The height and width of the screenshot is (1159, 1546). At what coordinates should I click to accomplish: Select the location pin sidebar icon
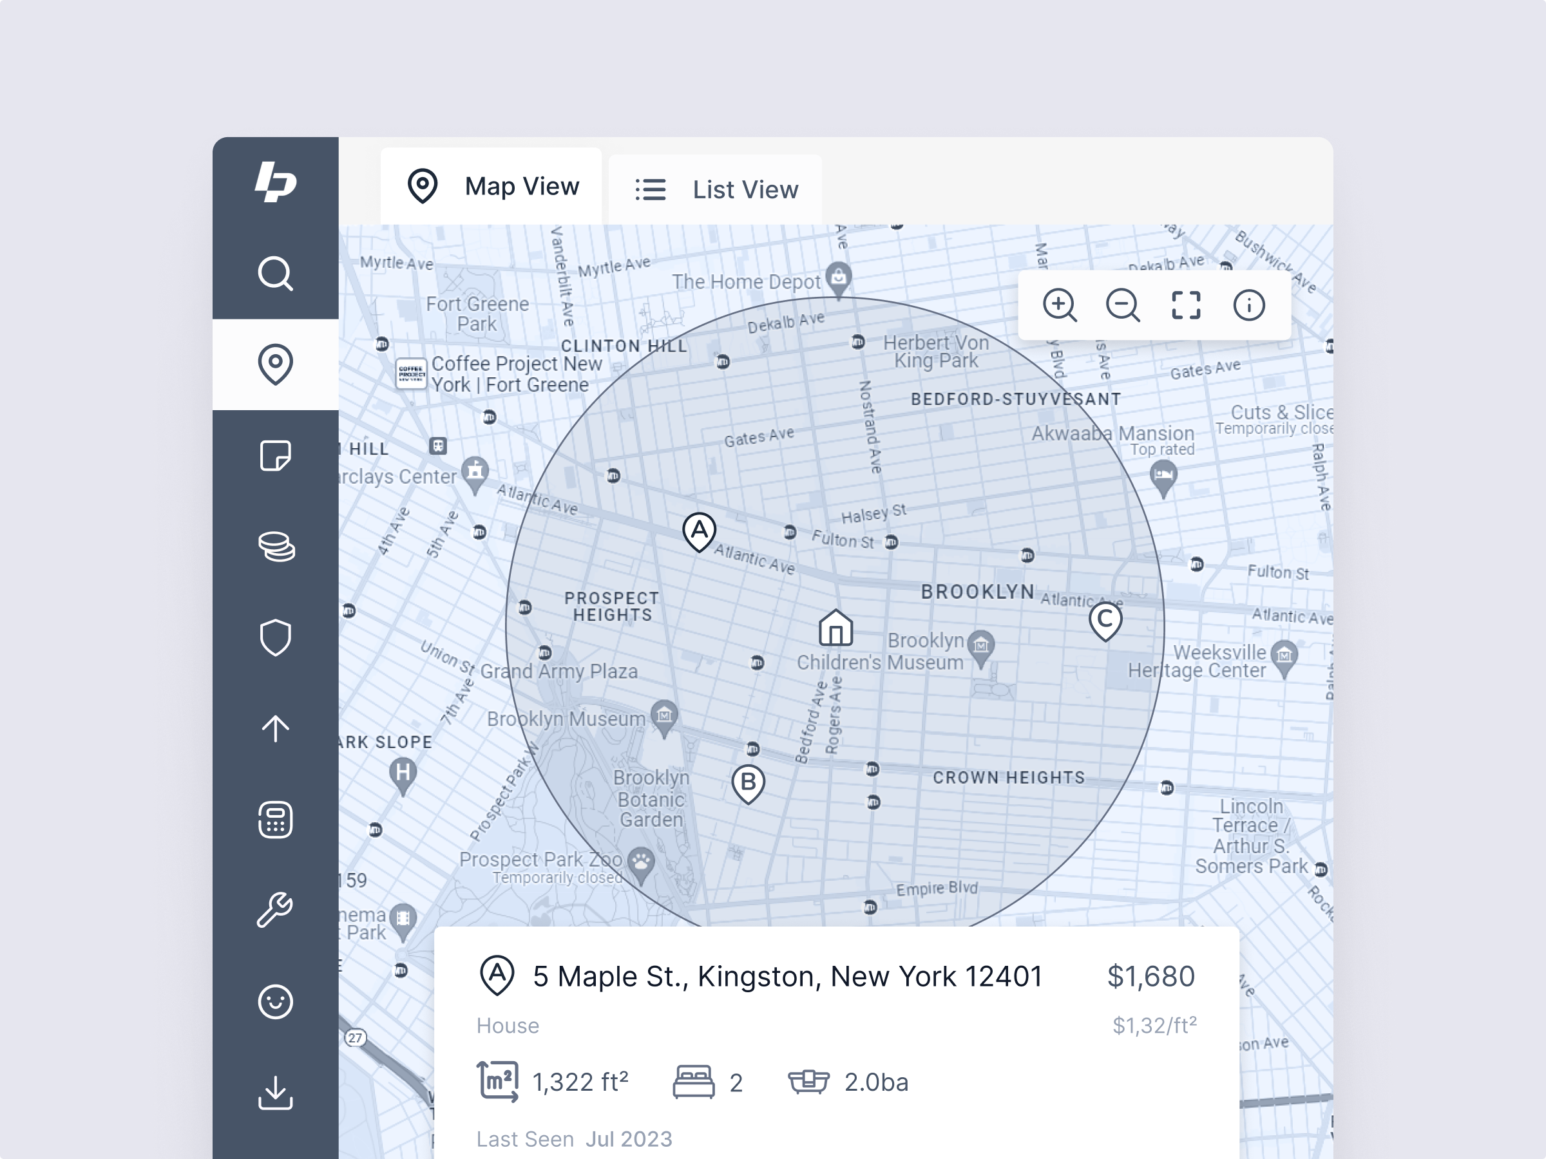coord(275,364)
